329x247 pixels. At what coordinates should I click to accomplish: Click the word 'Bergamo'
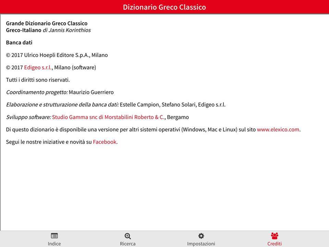[x=178, y=117]
